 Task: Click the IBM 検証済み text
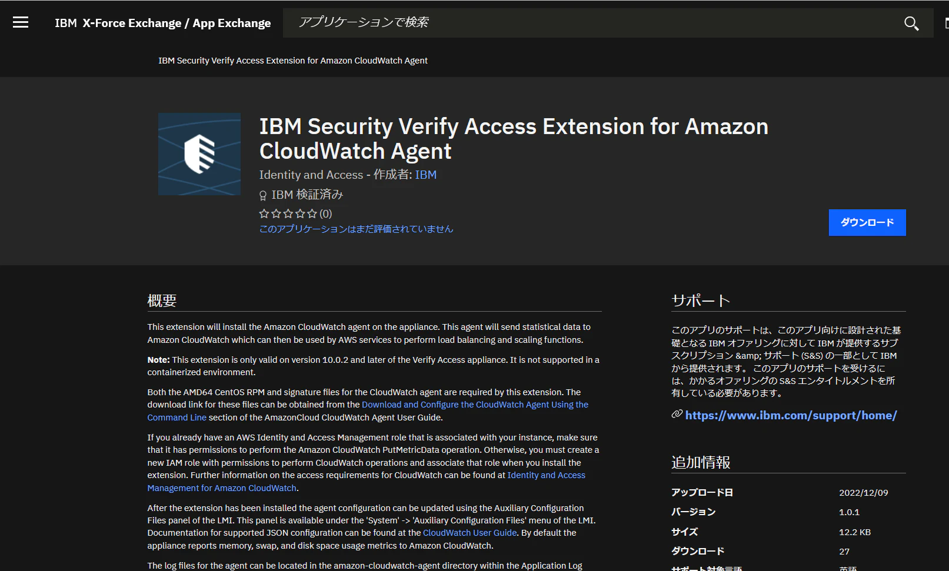(x=307, y=195)
